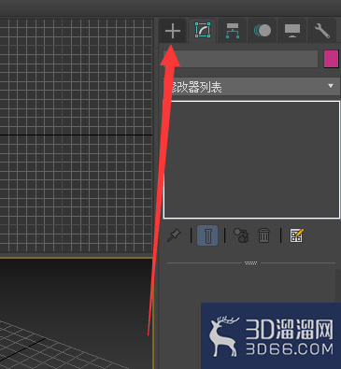341x369 pixels.
Task: Click the object name input field
Action: (240, 59)
